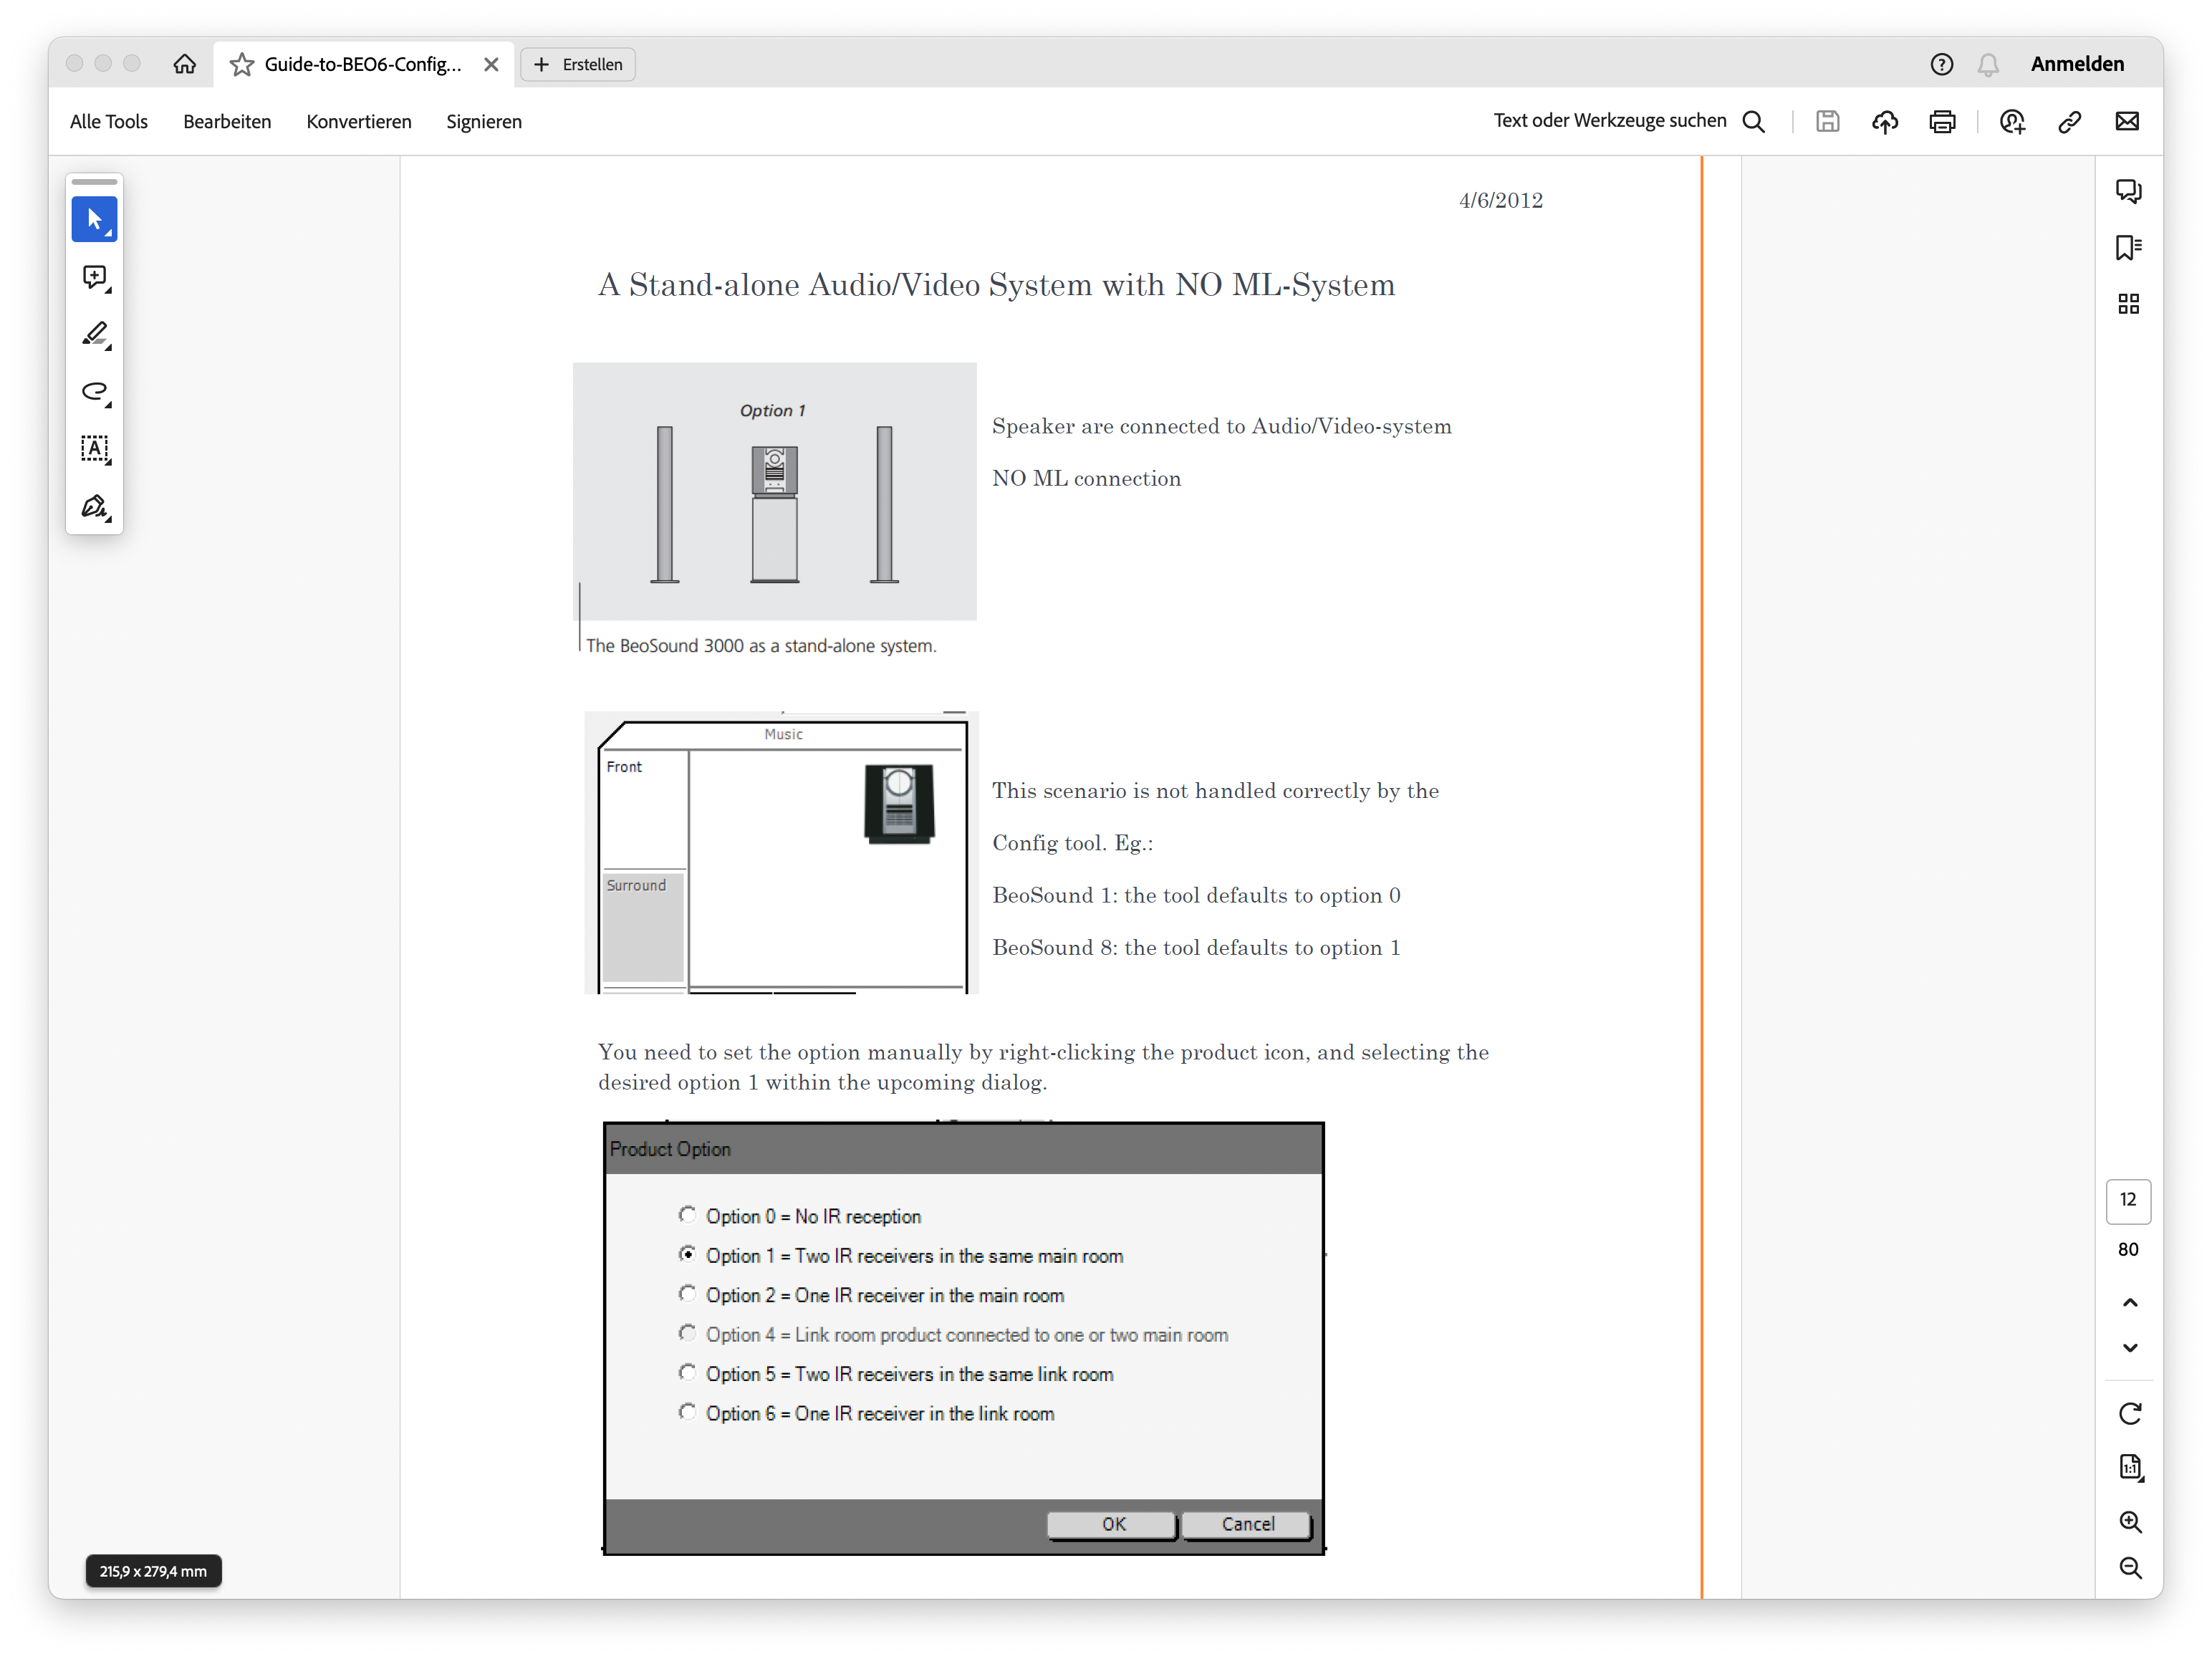Click the page size 215,9 x 279,4 mm label
Image resolution: width=2212 pixels, height=1659 pixels.
click(153, 1571)
